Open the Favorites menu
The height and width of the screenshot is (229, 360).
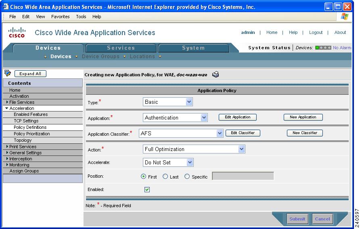[61, 17]
